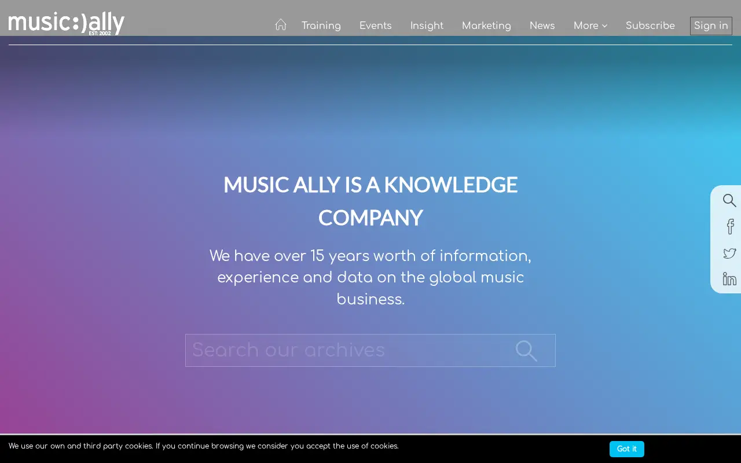Focus the Search our archives field
Image resolution: width=741 pixels, height=463 pixels.
coord(370,350)
